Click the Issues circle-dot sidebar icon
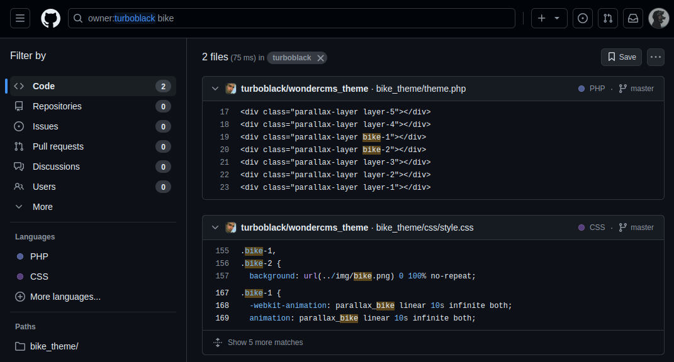Image resolution: width=674 pixels, height=362 pixels. (19, 127)
